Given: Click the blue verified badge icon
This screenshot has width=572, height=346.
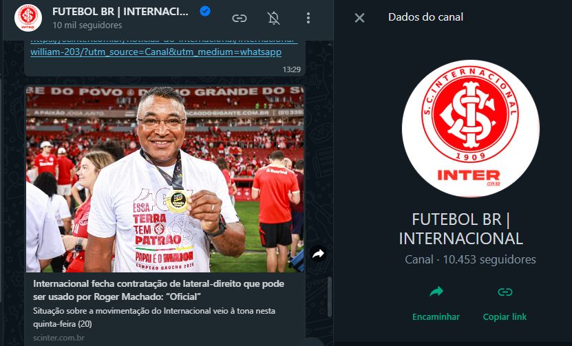Looking at the screenshot, I should [205, 12].
